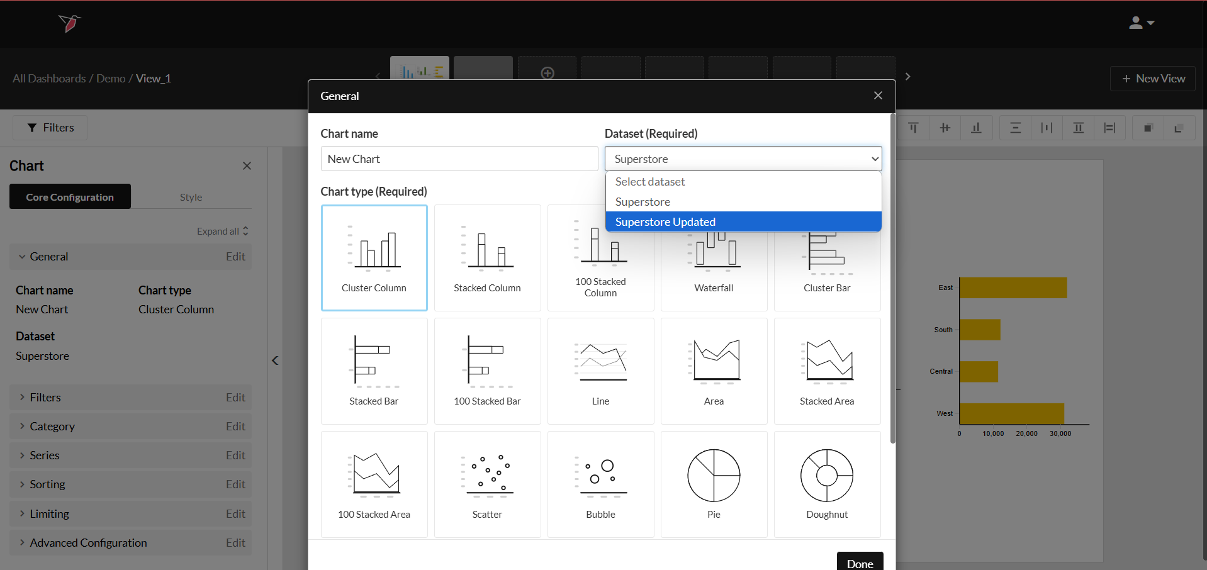Image resolution: width=1207 pixels, height=570 pixels.
Task: Add a view with the plus thumbnail
Action: [x=547, y=68]
